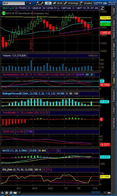The height and width of the screenshot is (196, 117).
Task: Click the MACD (12, 26, 9, EMA) label
Action: (x=15, y=151)
